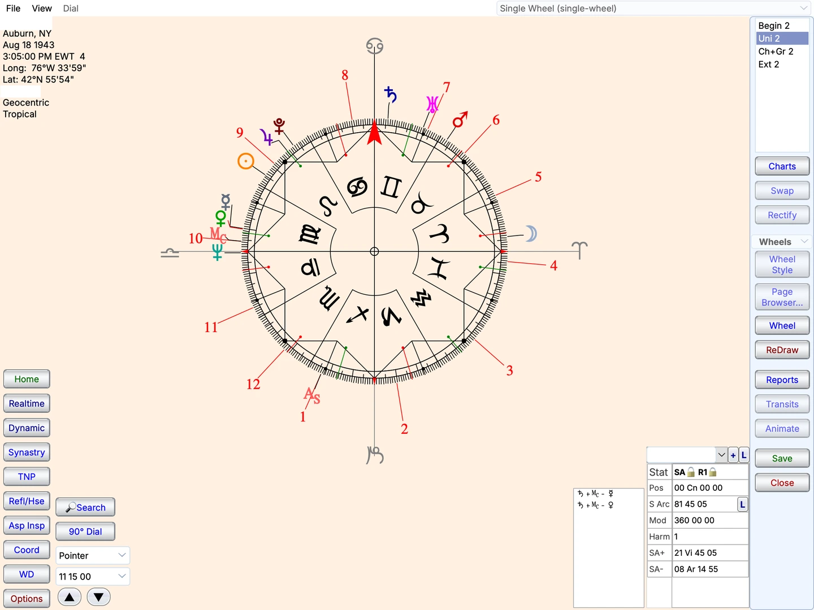Viewport: 814px width, 610px height.
Task: Select the green Venus glyph
Action: click(221, 218)
